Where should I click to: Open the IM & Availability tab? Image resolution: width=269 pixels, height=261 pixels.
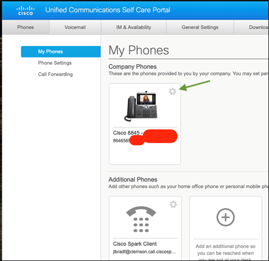[x=134, y=27]
